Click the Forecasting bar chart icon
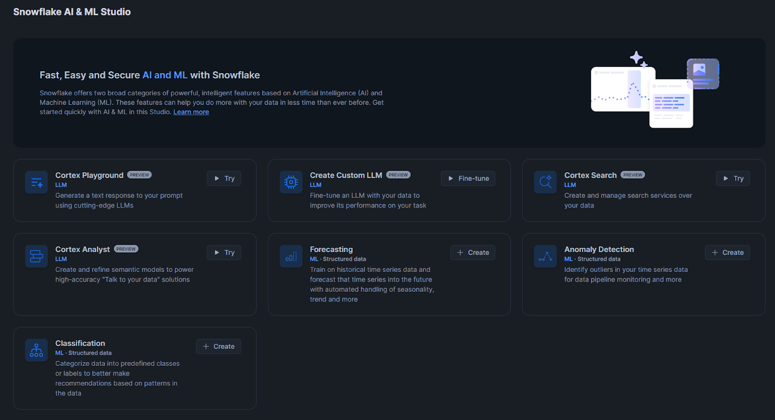The image size is (775, 420). tap(291, 256)
